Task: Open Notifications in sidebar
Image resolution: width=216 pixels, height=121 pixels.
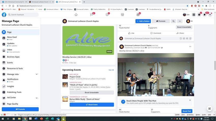Action: 20,80
